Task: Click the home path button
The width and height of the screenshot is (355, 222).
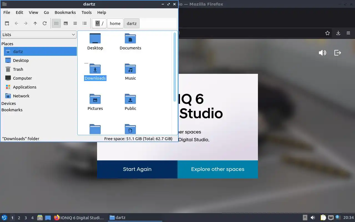Action: pyautogui.click(x=115, y=24)
